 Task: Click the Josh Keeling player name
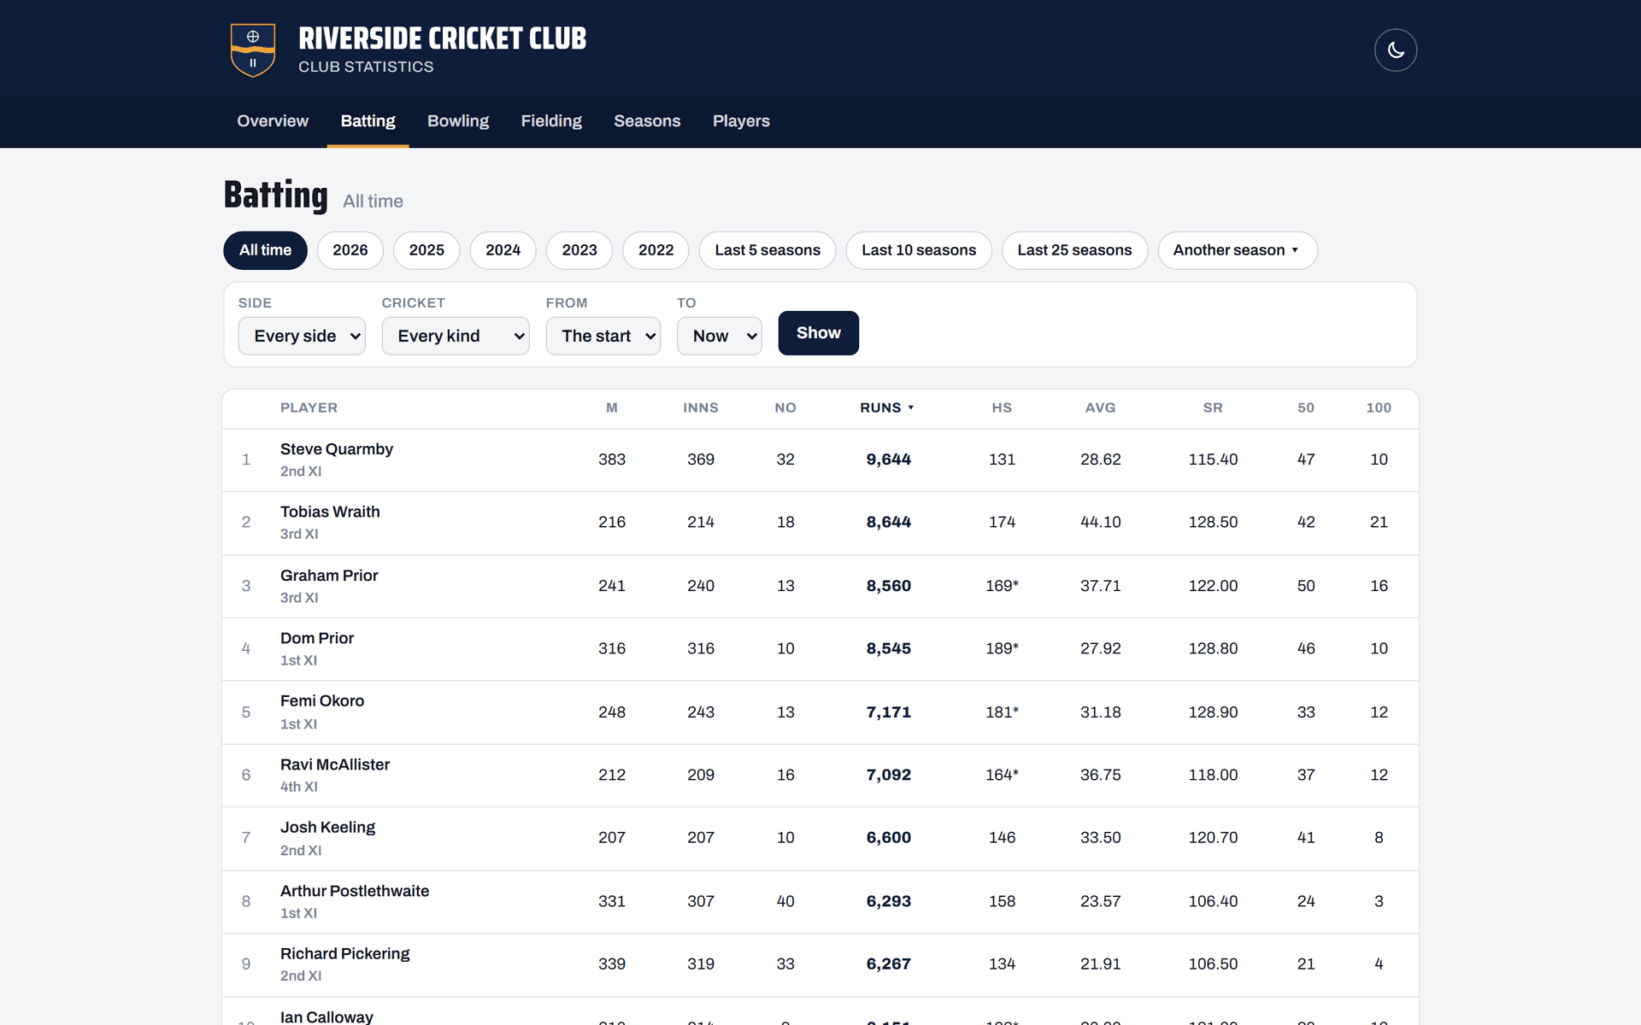tap(327, 828)
